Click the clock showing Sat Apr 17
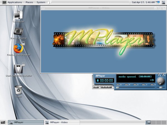Image resolution: width=167 pixels, height=125 pixels. tap(143, 2)
